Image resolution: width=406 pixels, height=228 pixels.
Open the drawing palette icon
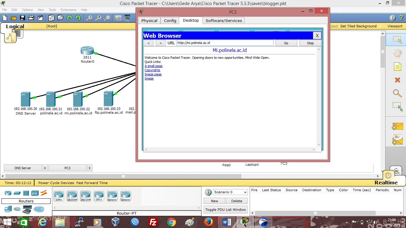pos(118,18)
